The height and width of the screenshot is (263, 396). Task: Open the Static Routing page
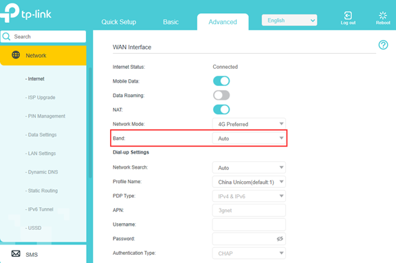pos(41,191)
